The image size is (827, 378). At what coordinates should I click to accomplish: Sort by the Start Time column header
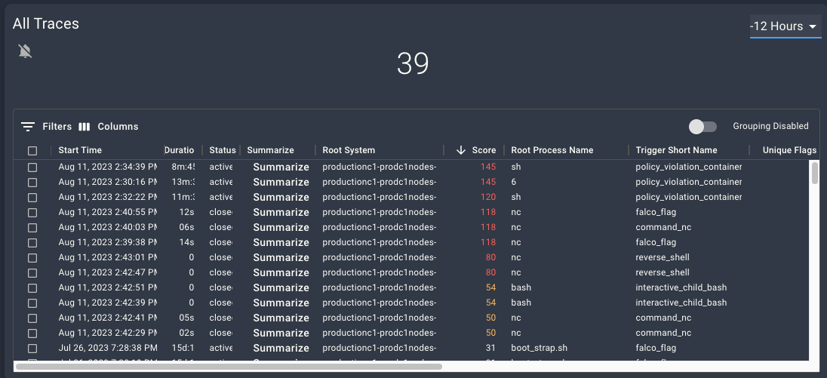click(x=80, y=150)
